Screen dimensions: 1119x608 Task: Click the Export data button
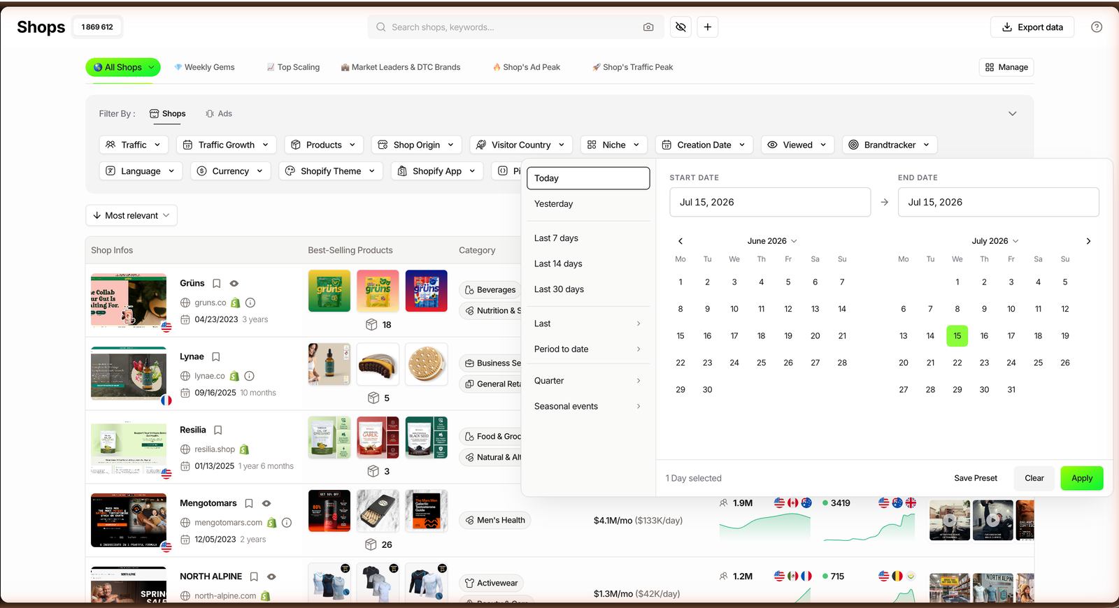(1032, 27)
